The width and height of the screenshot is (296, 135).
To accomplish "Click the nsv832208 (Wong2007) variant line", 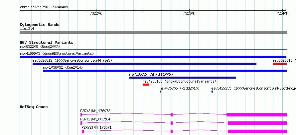I will 153,50.
